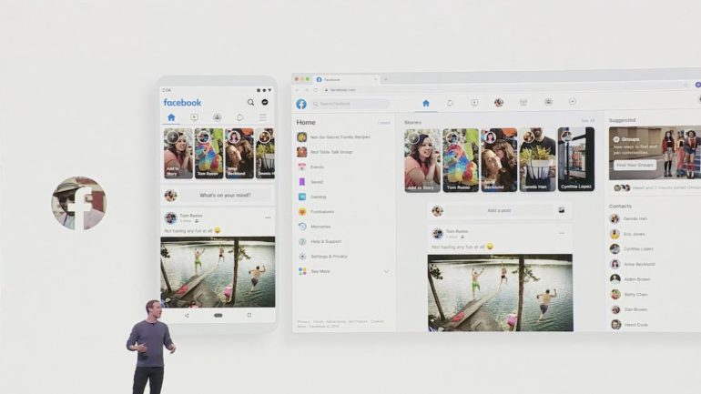
Task: Open Tom Russo's story on desktop
Action: (x=461, y=160)
